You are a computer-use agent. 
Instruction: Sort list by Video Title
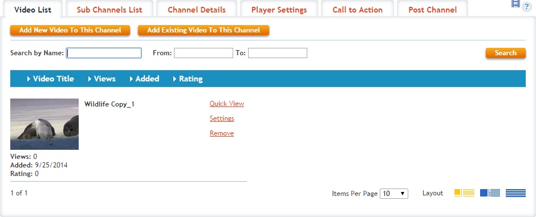pyautogui.click(x=51, y=79)
